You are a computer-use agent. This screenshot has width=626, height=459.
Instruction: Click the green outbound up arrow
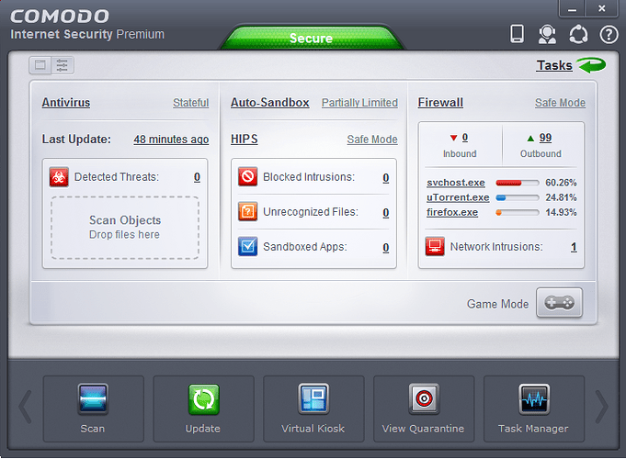click(x=530, y=138)
